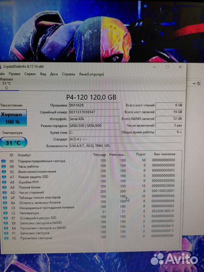204x272 pixels.
Task: Click status icon for Перераспределённые сектора row
Action: click(x=4, y=161)
